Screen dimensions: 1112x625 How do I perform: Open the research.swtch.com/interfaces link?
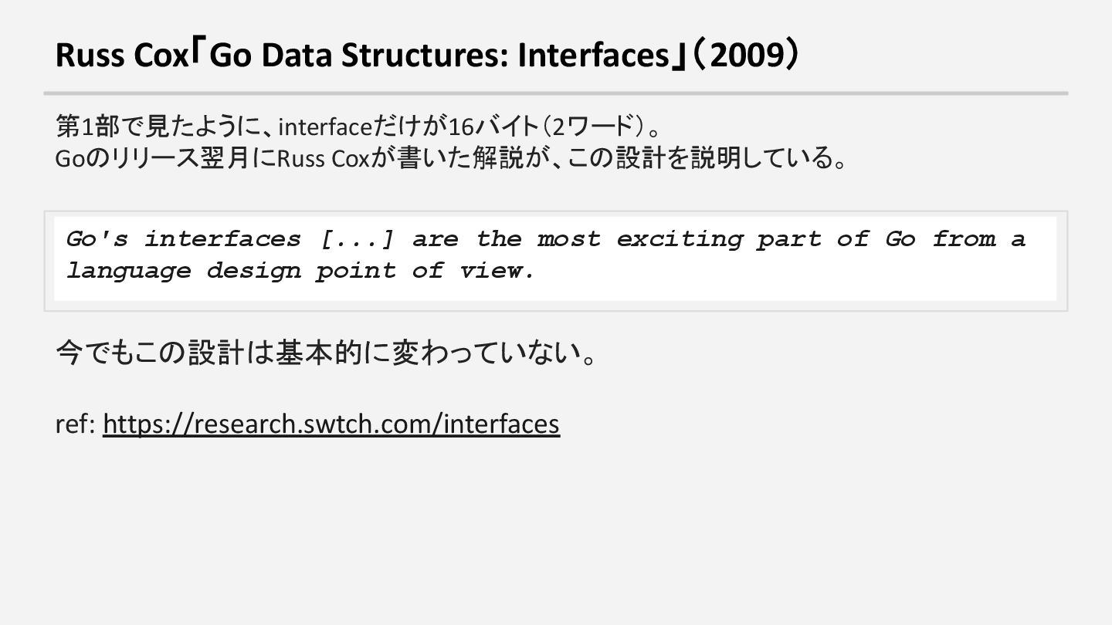pyautogui.click(x=331, y=424)
